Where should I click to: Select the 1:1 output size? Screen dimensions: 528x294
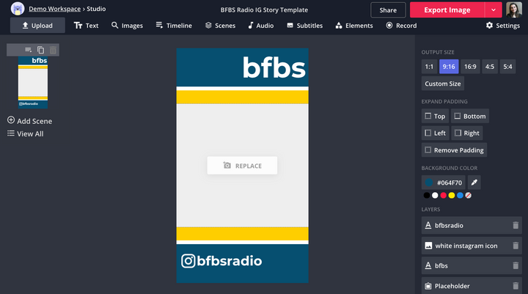[x=429, y=67]
